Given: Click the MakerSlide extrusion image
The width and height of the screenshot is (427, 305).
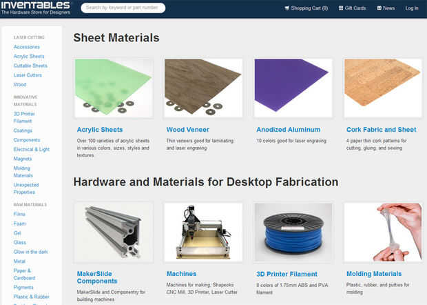Looking at the screenshot, I should [114, 232].
